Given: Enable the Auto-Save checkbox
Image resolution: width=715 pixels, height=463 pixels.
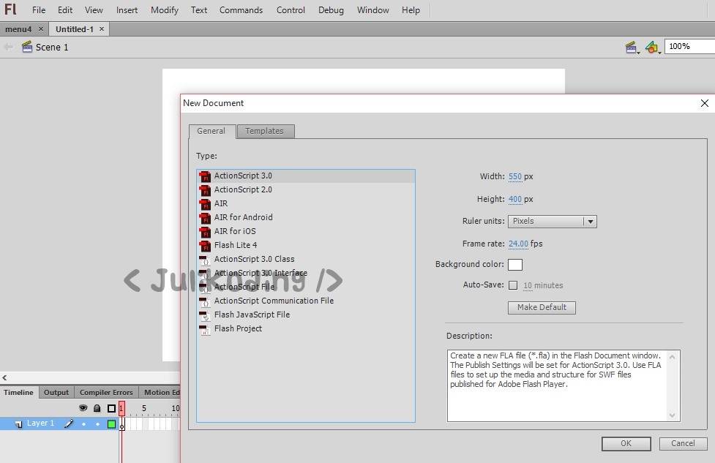Looking at the screenshot, I should click(513, 285).
